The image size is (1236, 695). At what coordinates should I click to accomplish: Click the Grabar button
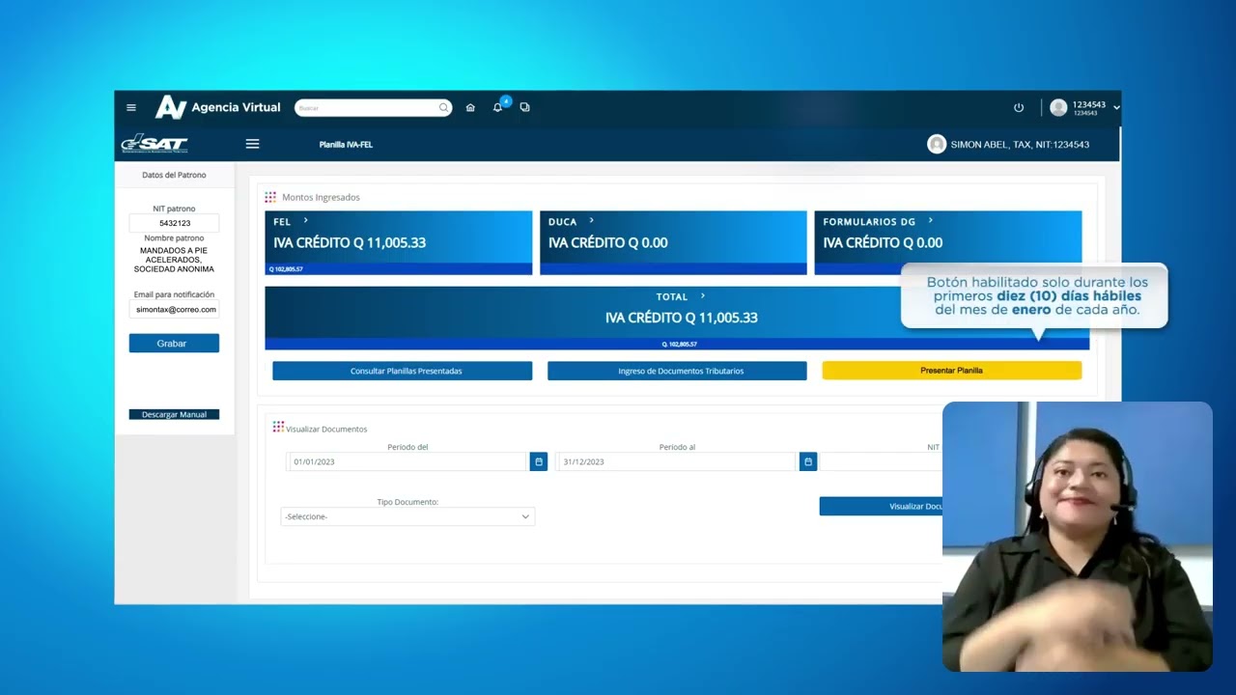point(174,344)
